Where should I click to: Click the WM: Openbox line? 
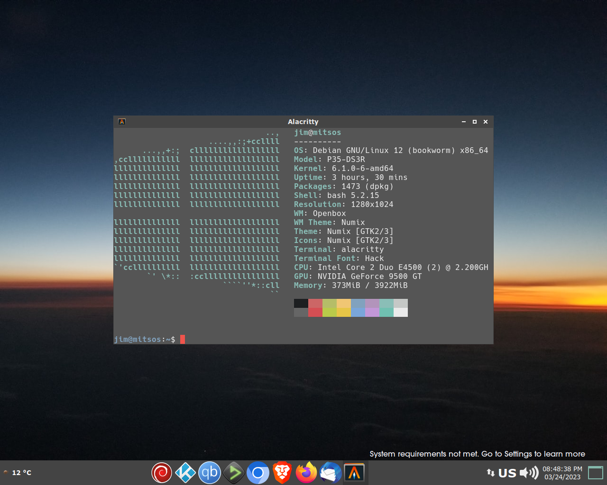[x=320, y=214]
